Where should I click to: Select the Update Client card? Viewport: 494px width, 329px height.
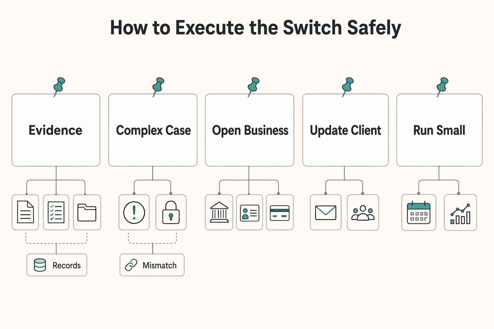tap(345, 130)
